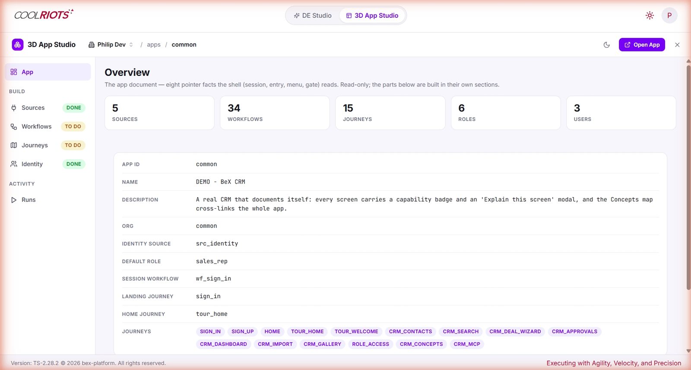Screen dimensions: 691x370
Task: Click the ROLE_ACCESS journey chip
Action: (371, 344)
